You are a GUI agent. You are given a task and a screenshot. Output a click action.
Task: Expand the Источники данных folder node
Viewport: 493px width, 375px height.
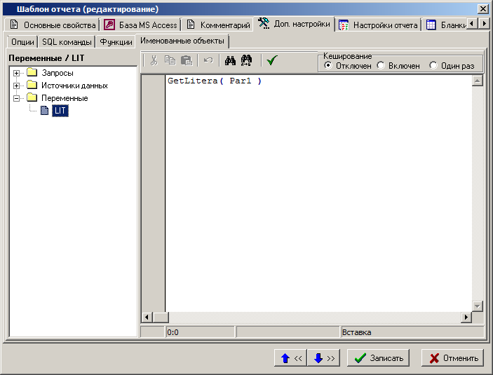tap(17, 86)
